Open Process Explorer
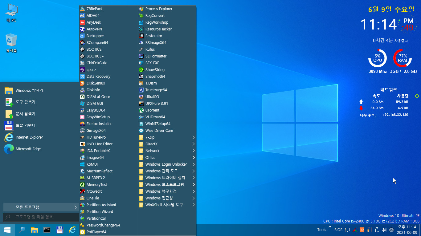421x236 pixels. [x=167, y=9]
